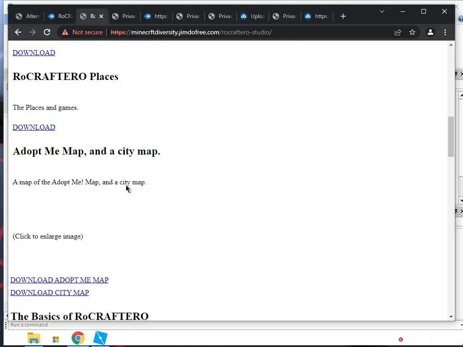
Task: Click the red error tray icon
Action: click(x=401, y=340)
